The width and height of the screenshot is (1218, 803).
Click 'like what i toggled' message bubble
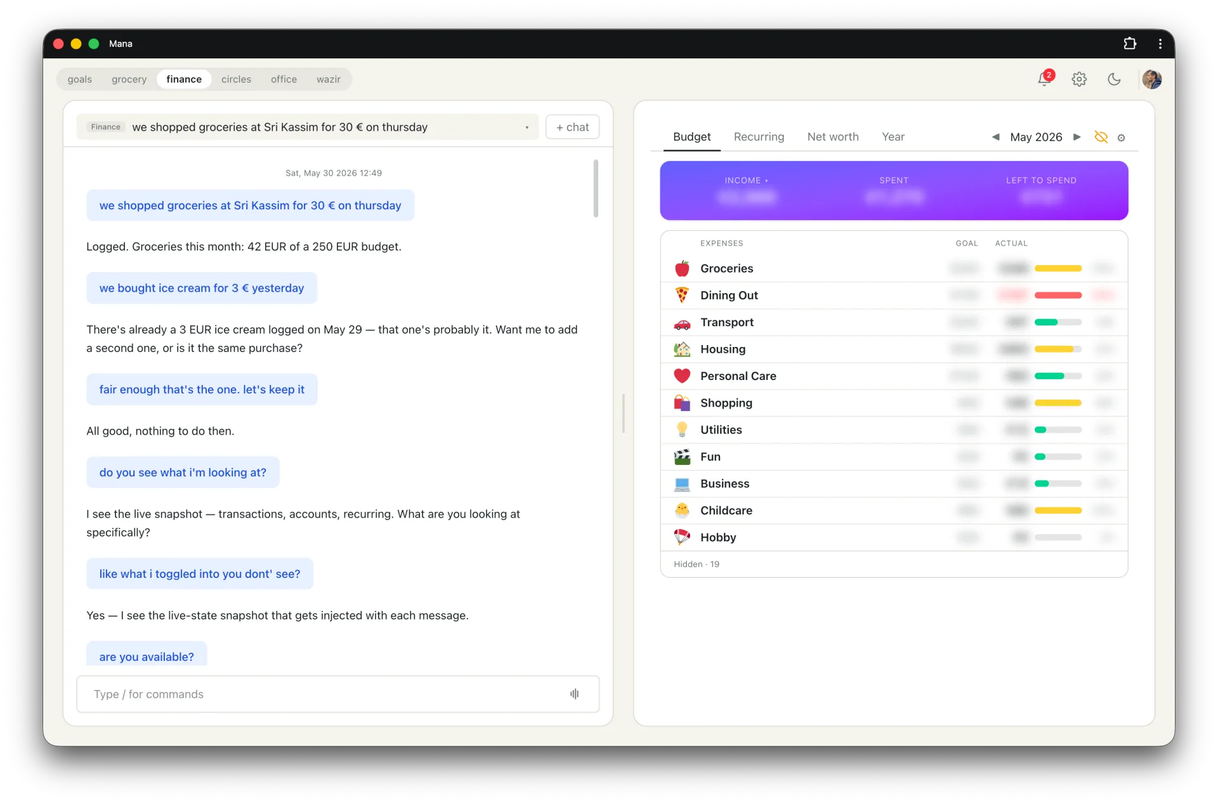(x=200, y=574)
